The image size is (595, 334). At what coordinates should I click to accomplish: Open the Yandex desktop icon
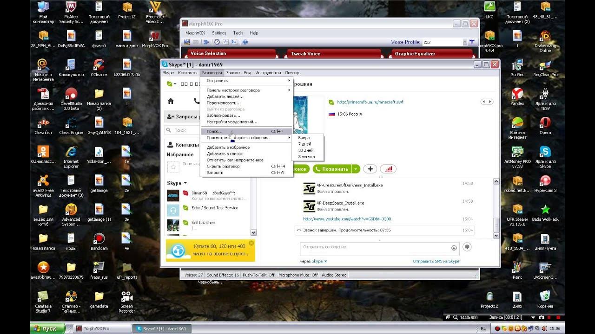[x=517, y=97]
